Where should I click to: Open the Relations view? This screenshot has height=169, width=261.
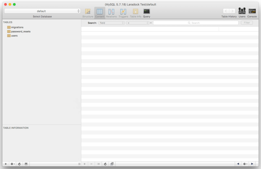[111, 13]
